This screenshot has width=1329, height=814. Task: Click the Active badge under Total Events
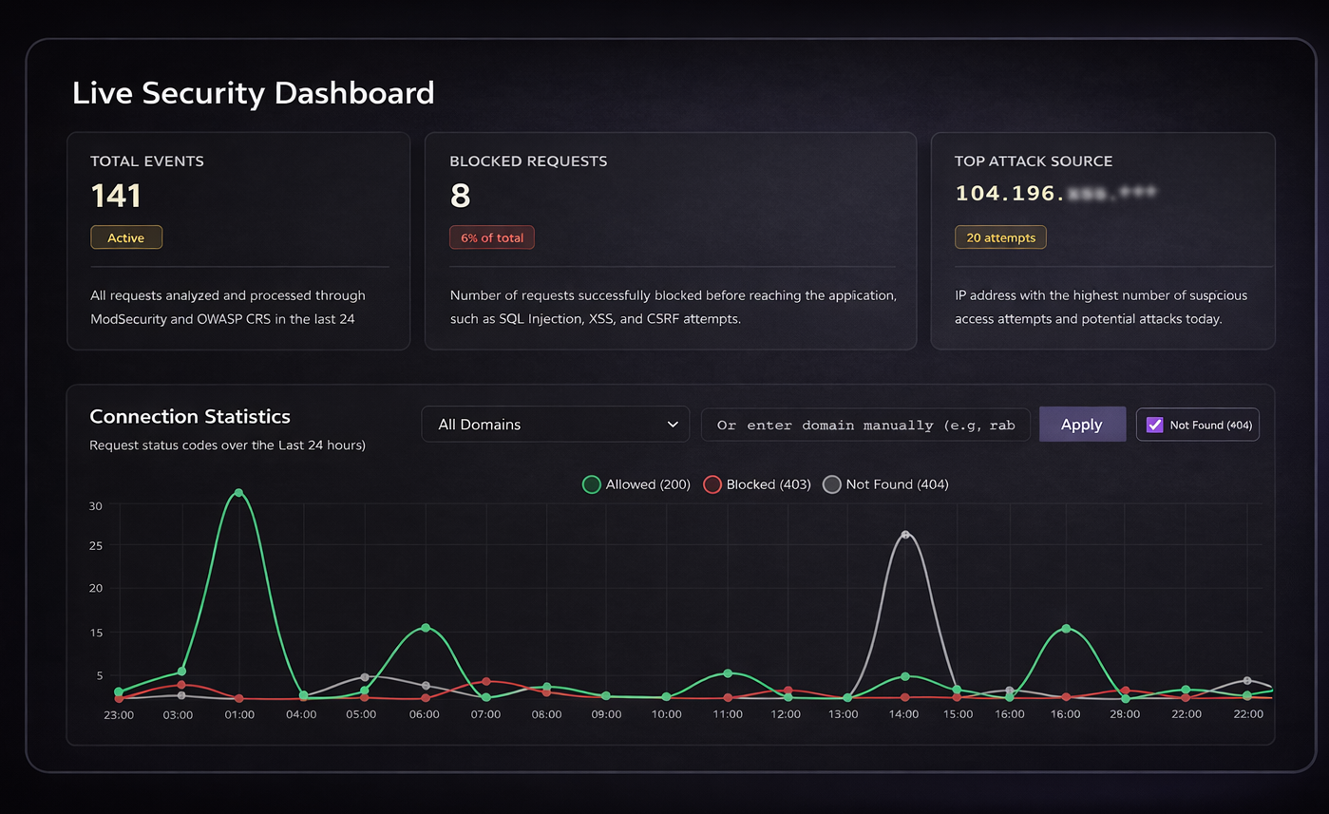(126, 237)
